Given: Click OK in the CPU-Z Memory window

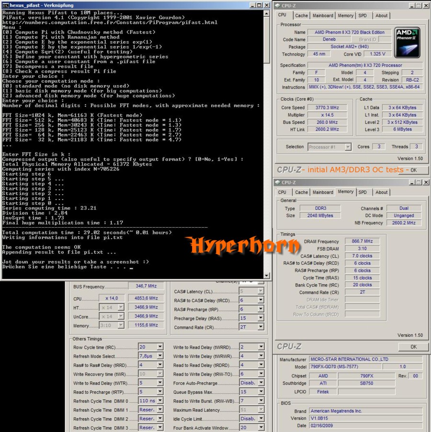Looking at the screenshot, I should (x=413, y=347).
